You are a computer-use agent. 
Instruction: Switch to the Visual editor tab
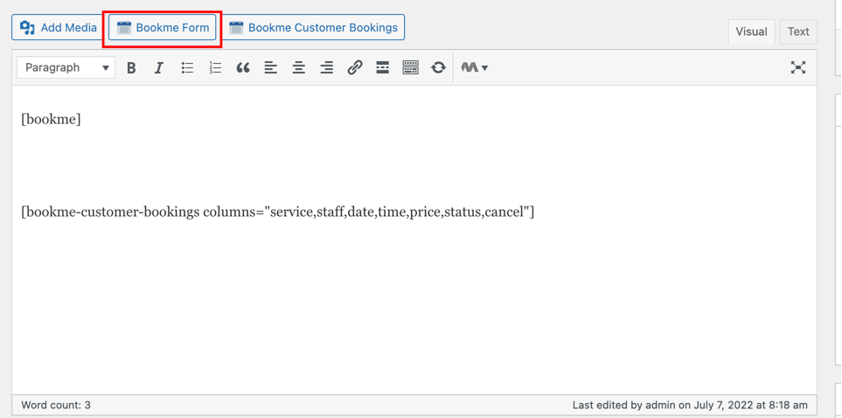pos(751,31)
